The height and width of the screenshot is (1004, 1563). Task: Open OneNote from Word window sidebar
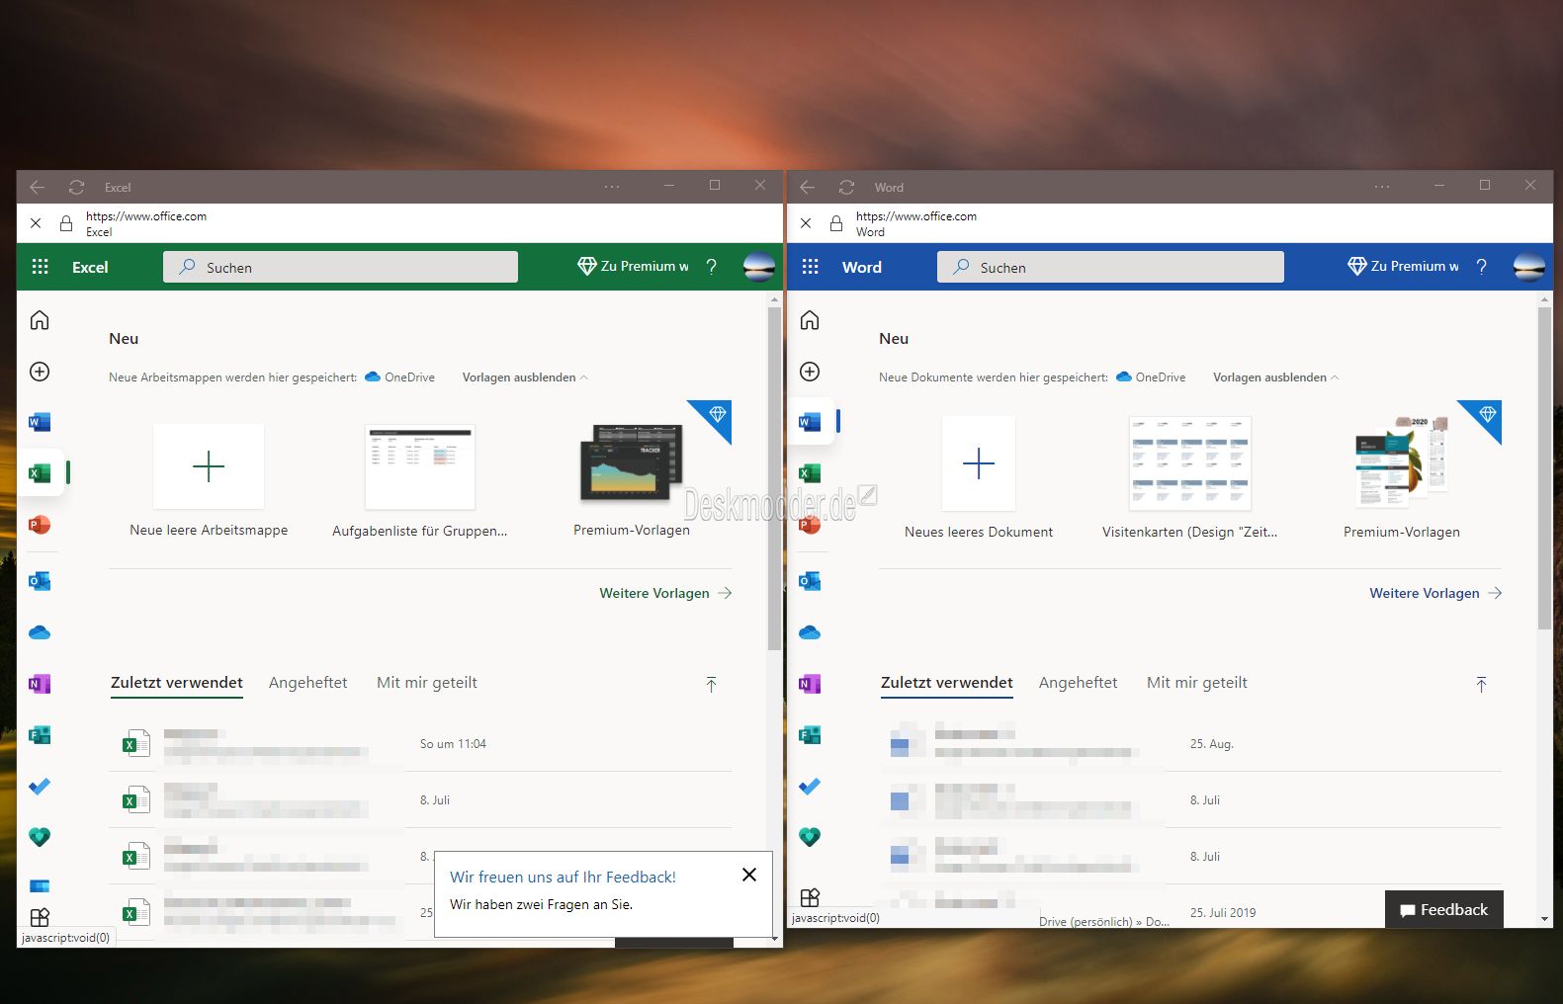(x=810, y=684)
